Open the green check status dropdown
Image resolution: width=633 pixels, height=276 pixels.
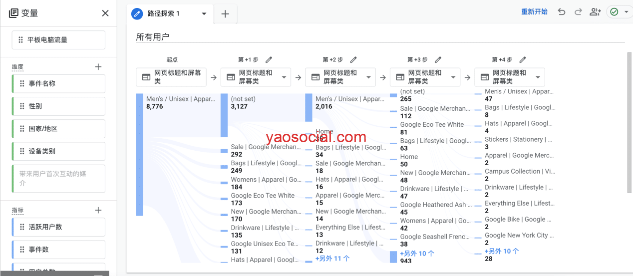[627, 12]
